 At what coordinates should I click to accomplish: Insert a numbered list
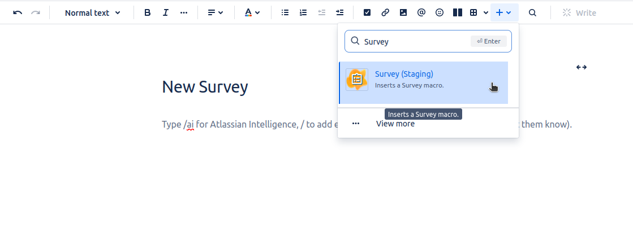(303, 12)
